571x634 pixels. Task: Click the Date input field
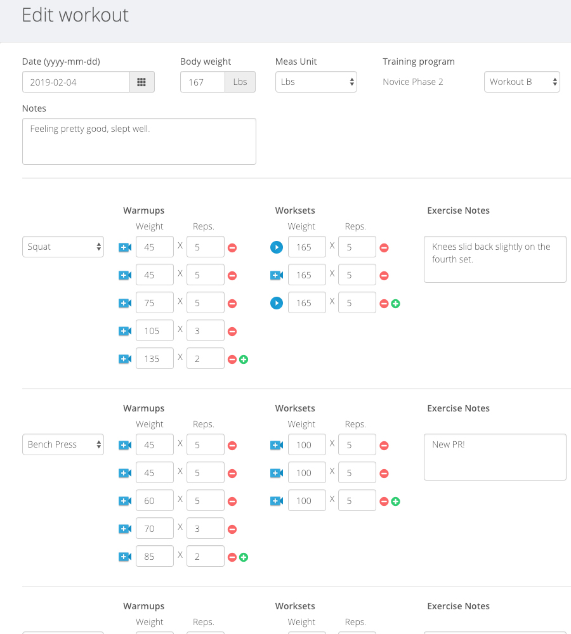76,82
